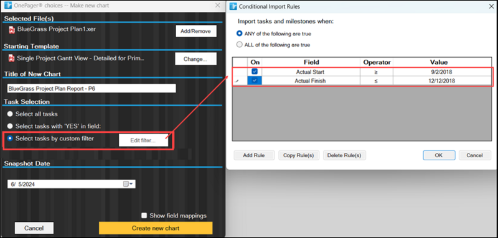Click the ≥ operator cell for Actual Start
The width and height of the screenshot is (498, 238).
click(x=377, y=72)
